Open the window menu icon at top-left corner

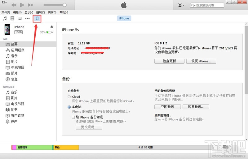click(4, 2)
